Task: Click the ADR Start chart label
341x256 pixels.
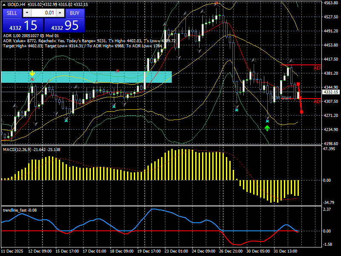Action: (x=281, y=98)
